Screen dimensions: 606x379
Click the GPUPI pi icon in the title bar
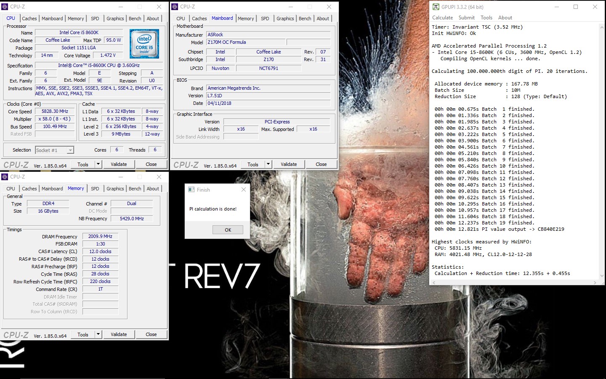(436, 7)
